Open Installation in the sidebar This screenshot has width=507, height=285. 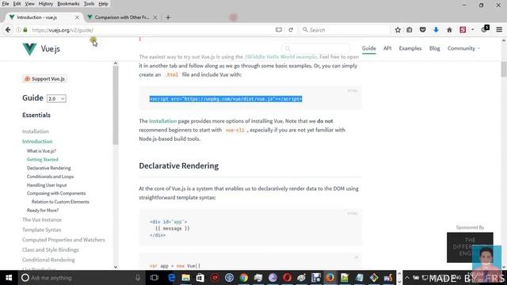(35, 131)
